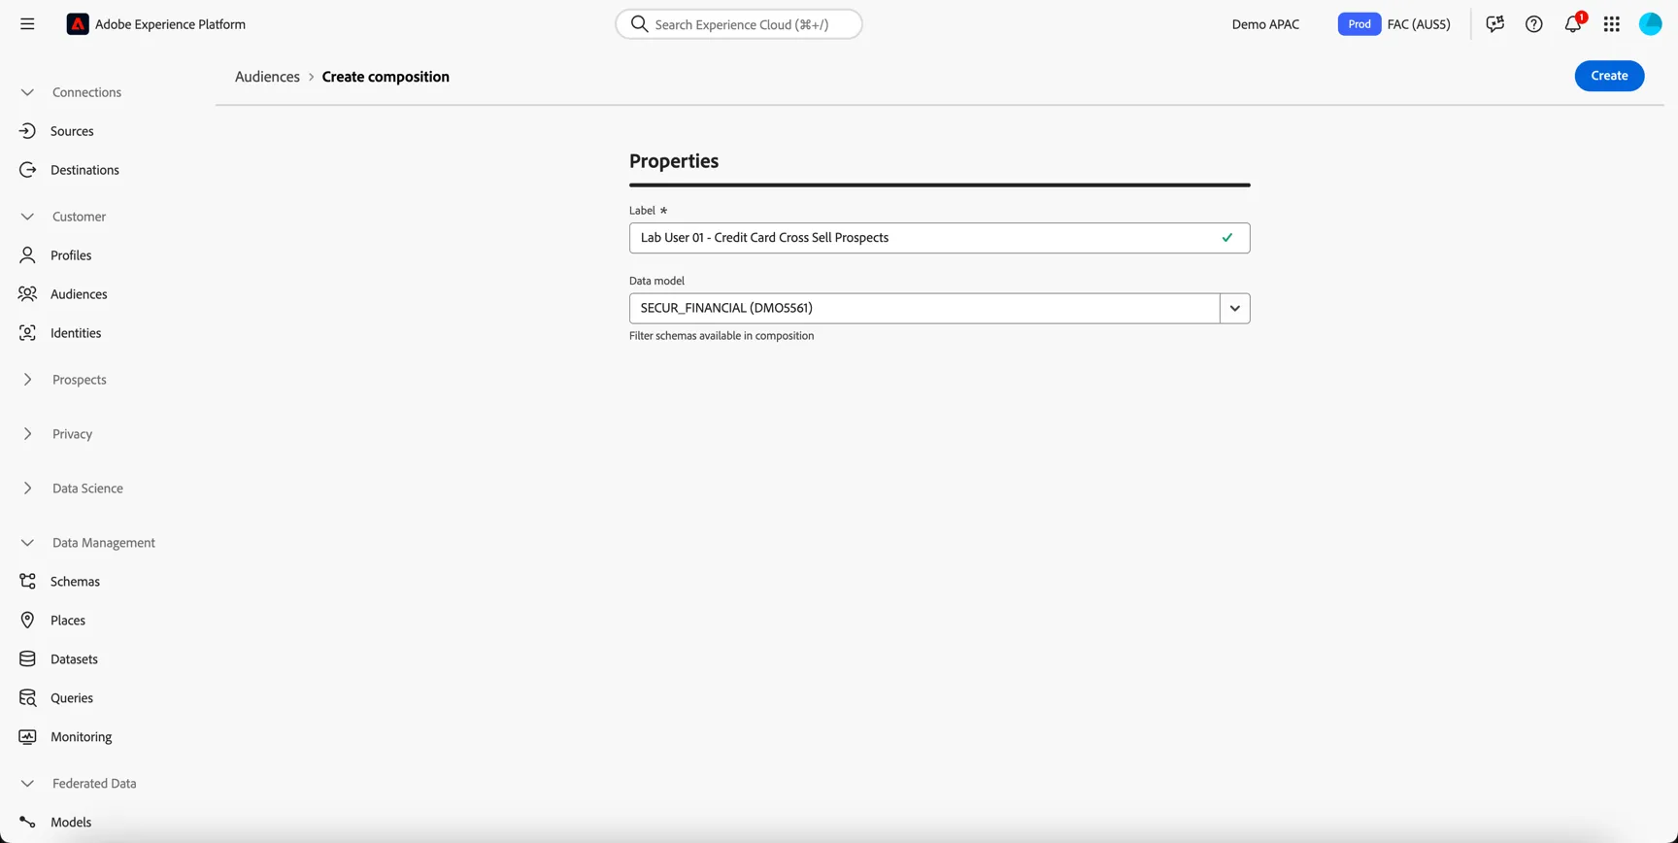1678x843 pixels.
Task: Click the Schemas icon
Action: pos(27,582)
